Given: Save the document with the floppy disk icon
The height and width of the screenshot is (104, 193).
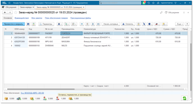Looking at the screenshot, I should pos(28,24).
